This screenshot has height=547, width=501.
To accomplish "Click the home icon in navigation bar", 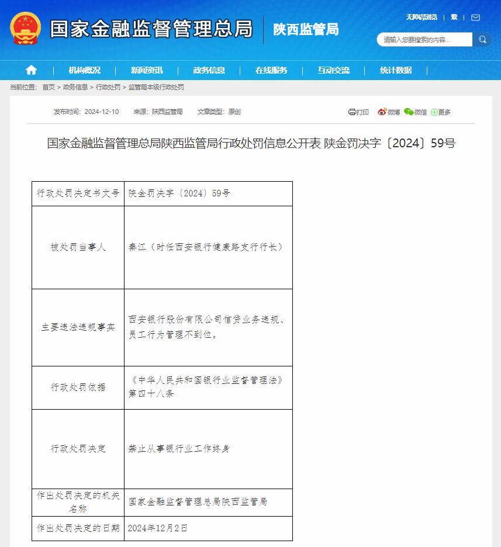I will [31, 70].
